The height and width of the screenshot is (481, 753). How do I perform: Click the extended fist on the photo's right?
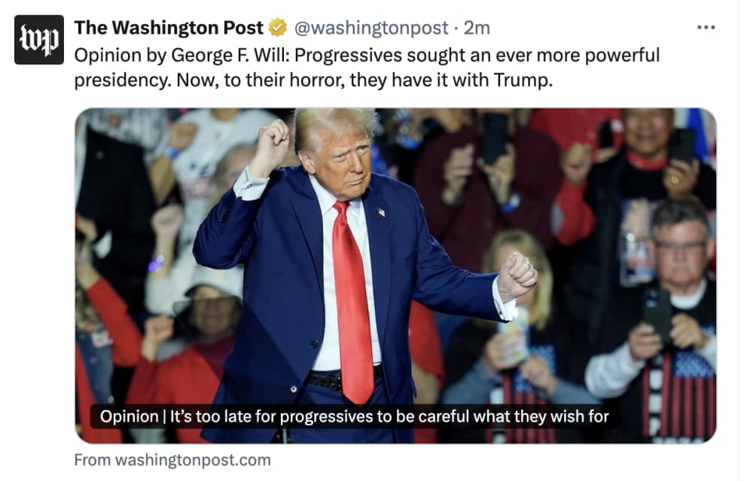[517, 276]
